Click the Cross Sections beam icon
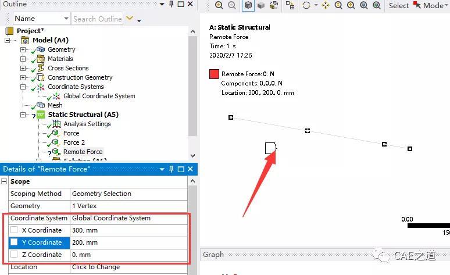 coord(41,68)
